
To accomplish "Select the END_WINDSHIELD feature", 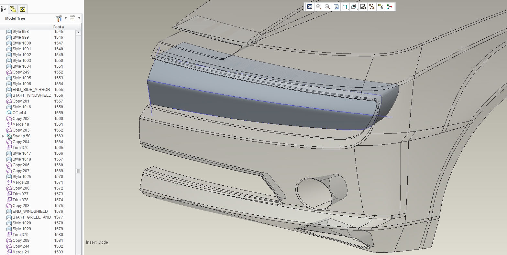I will [30, 211].
